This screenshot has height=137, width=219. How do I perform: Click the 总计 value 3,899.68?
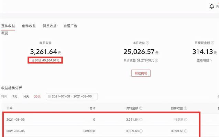(89, 131)
